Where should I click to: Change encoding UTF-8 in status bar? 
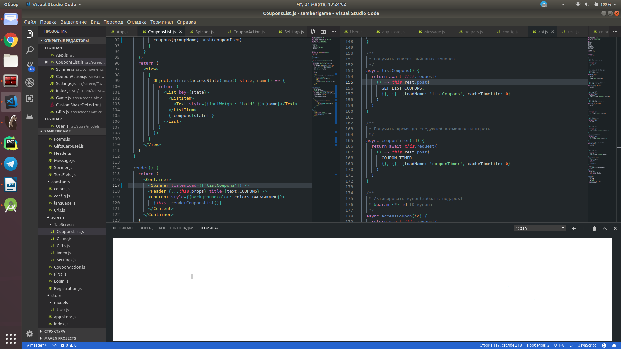tap(559, 345)
